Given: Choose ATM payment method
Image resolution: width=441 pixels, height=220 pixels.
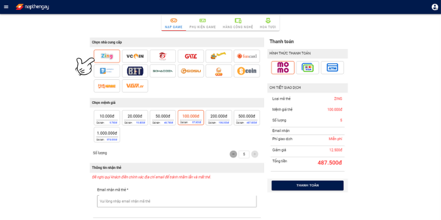Looking at the screenshot, I should coord(332,68).
